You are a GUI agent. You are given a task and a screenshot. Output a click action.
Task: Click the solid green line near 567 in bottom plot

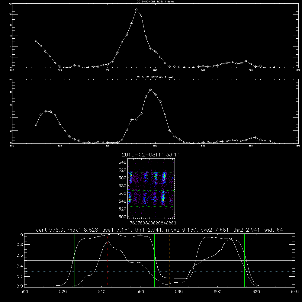154,260
